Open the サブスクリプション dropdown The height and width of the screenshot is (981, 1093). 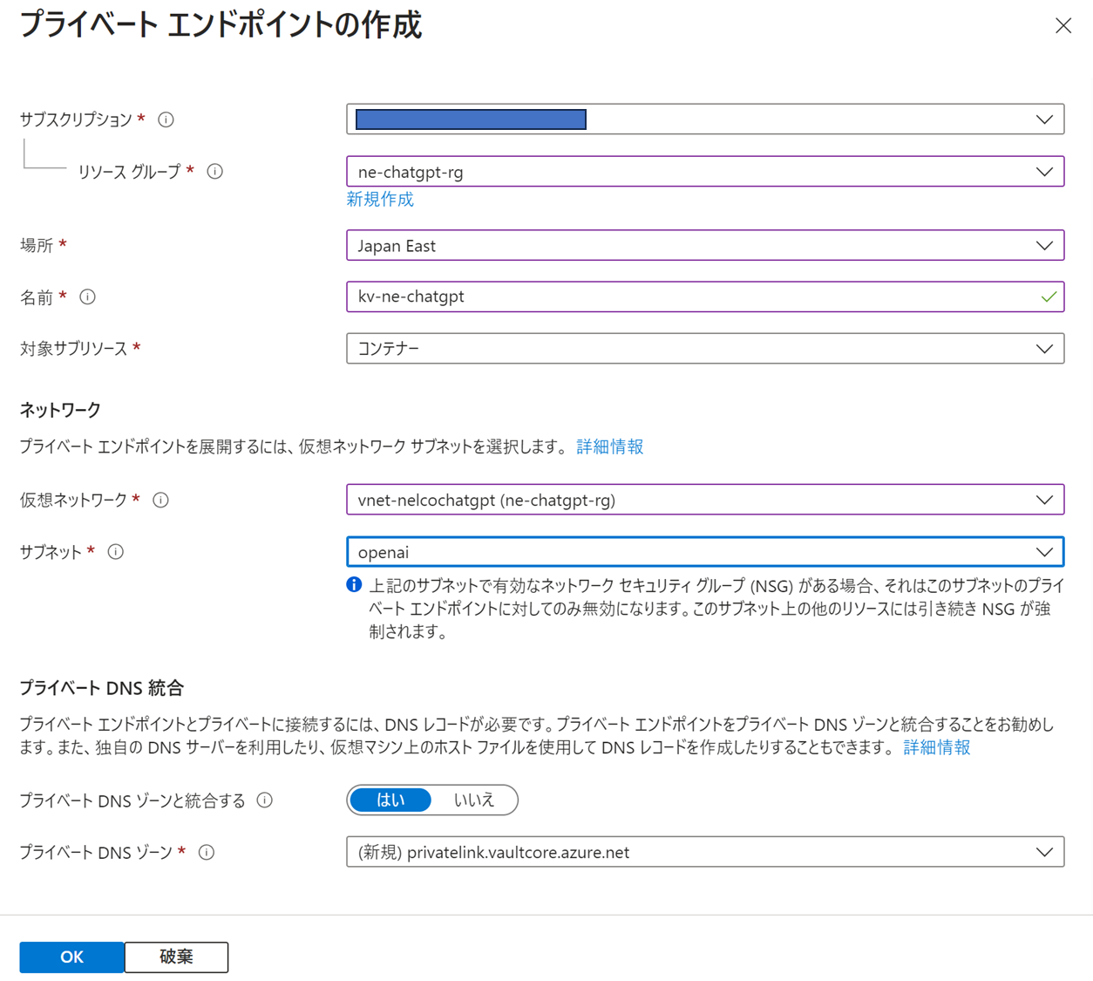point(704,119)
